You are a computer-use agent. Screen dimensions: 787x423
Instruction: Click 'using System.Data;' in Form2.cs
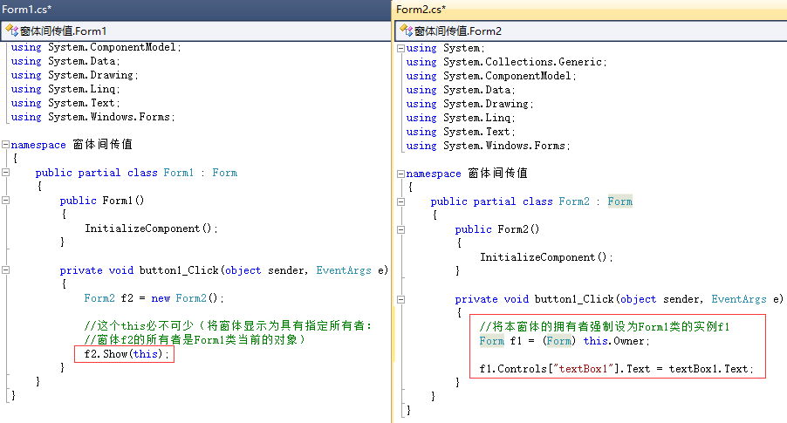click(x=461, y=90)
